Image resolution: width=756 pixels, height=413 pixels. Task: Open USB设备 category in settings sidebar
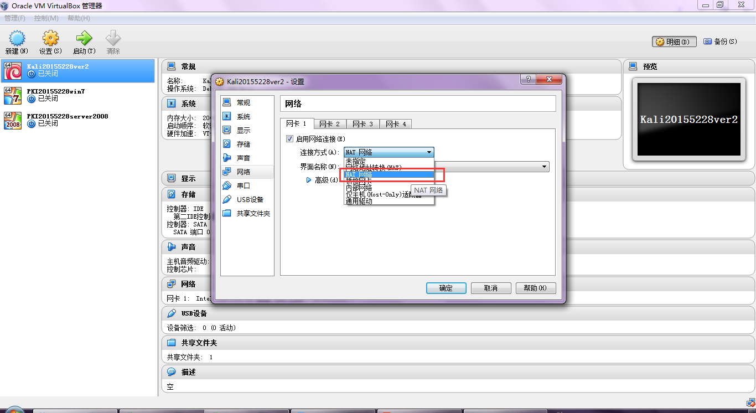(x=247, y=199)
